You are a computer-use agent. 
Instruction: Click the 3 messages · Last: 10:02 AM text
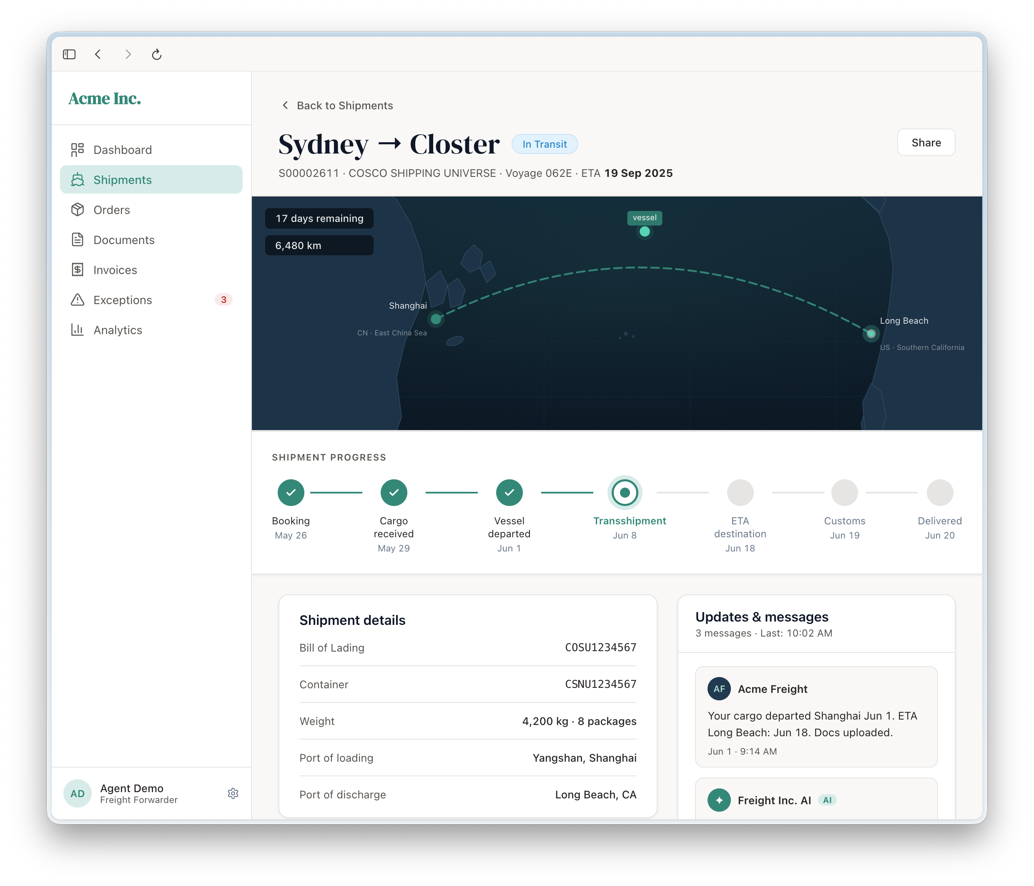click(763, 633)
